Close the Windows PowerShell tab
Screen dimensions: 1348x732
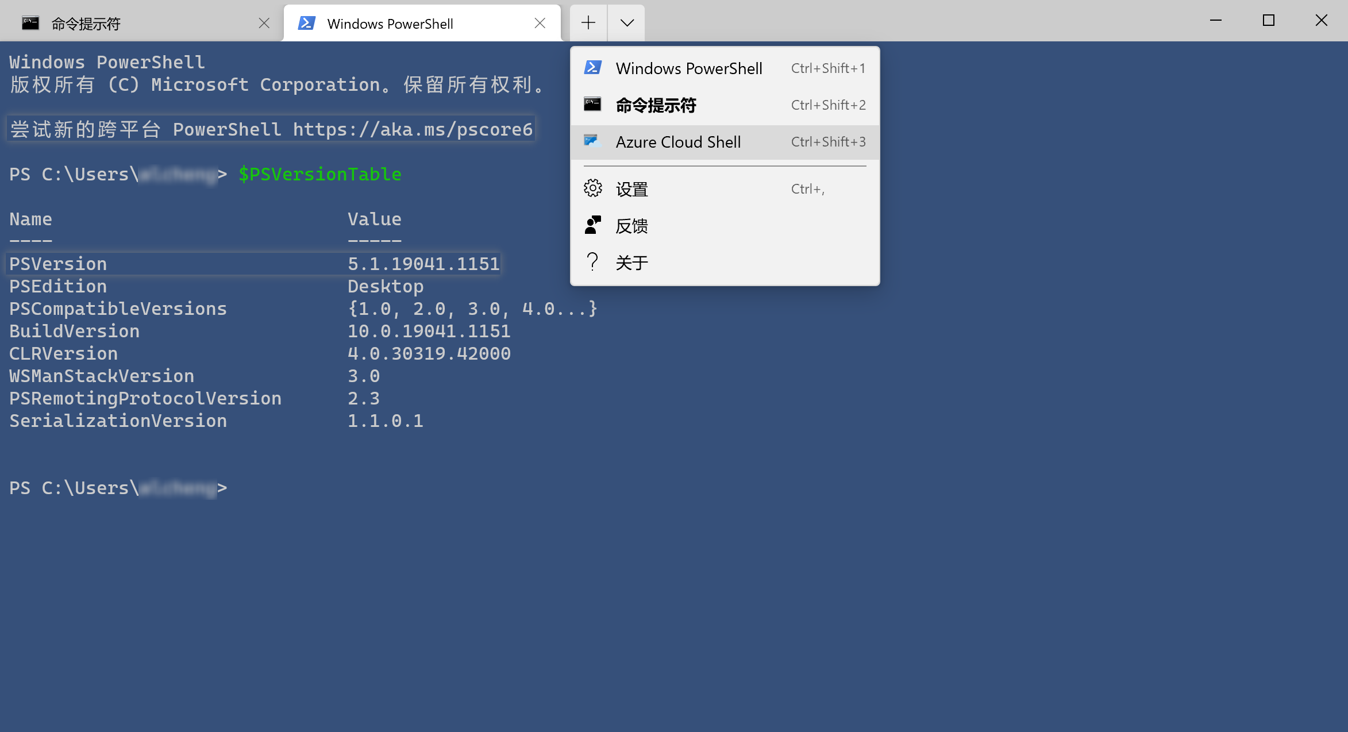540,23
